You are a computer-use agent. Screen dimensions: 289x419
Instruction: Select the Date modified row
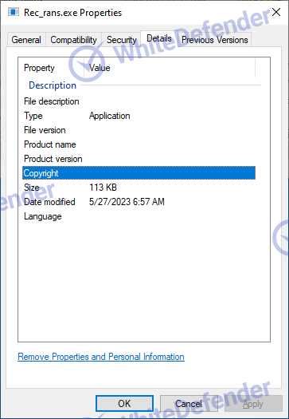tap(139, 202)
